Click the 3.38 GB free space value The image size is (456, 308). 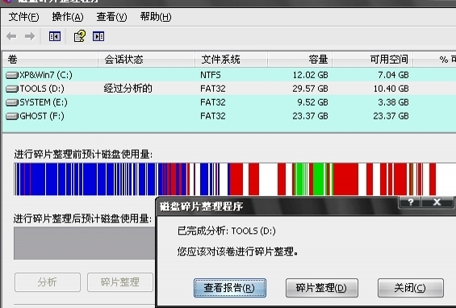[393, 102]
